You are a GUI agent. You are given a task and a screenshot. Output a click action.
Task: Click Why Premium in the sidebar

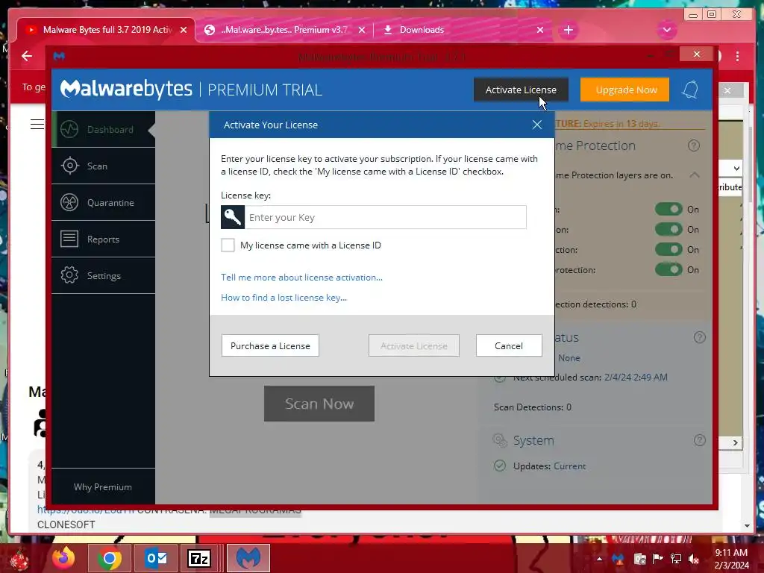pos(103,486)
